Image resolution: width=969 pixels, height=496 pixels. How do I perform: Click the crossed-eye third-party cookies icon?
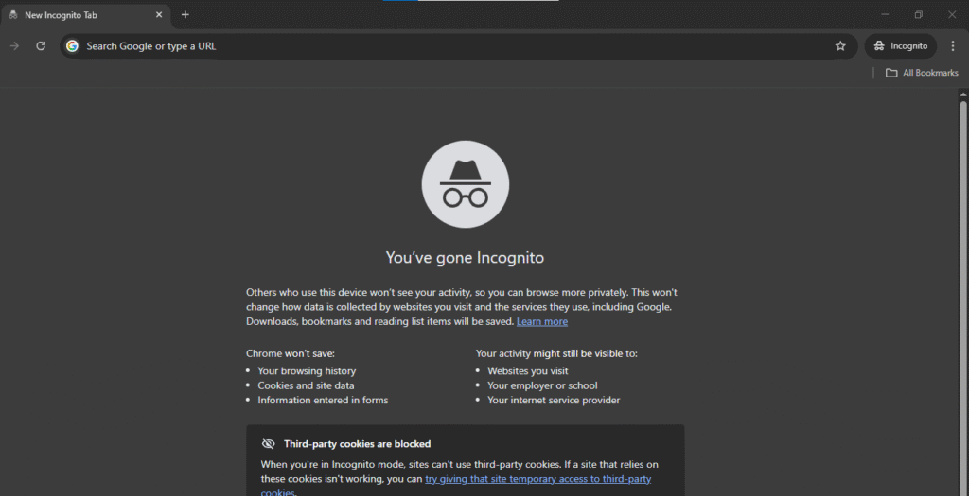point(268,444)
